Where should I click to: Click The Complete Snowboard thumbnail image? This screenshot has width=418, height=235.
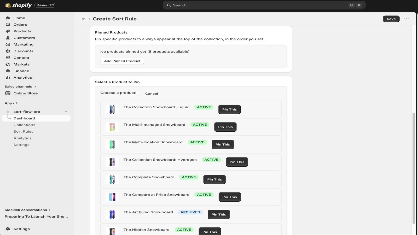coord(112,179)
